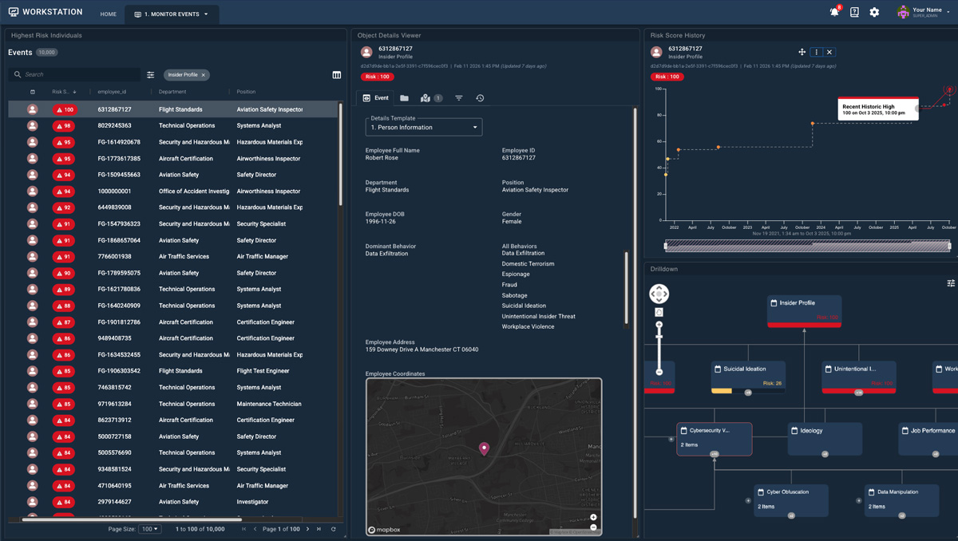Viewport: 958px width, 541px height.
Task: Click the Search events field
Action: click(74, 74)
